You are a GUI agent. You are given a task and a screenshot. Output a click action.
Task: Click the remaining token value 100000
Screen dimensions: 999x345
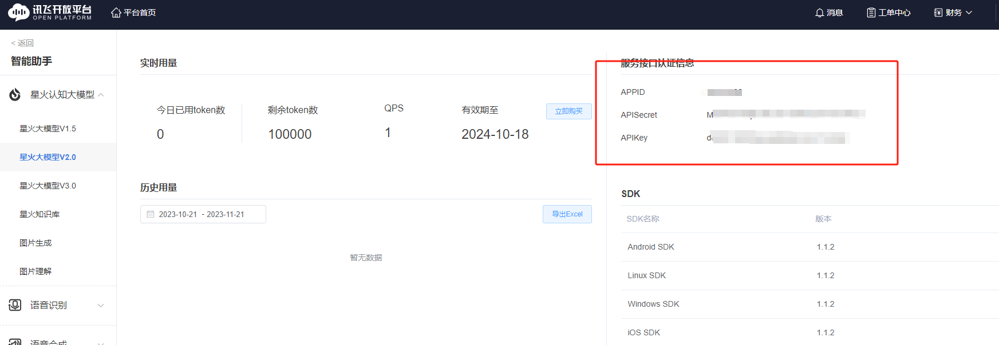tap(290, 134)
